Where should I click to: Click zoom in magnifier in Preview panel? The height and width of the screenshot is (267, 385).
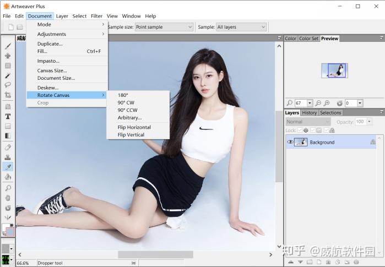(327, 103)
